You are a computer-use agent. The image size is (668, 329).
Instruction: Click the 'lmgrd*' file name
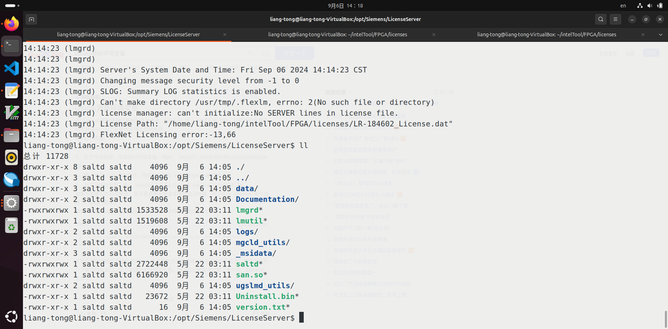click(x=249, y=210)
